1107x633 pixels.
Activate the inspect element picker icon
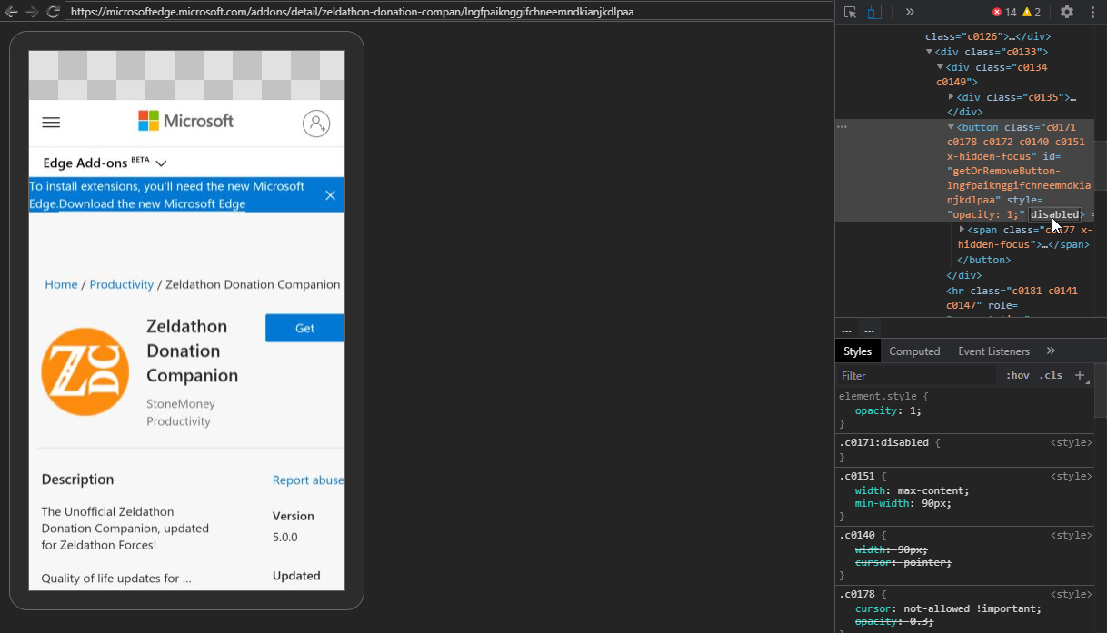coord(850,12)
